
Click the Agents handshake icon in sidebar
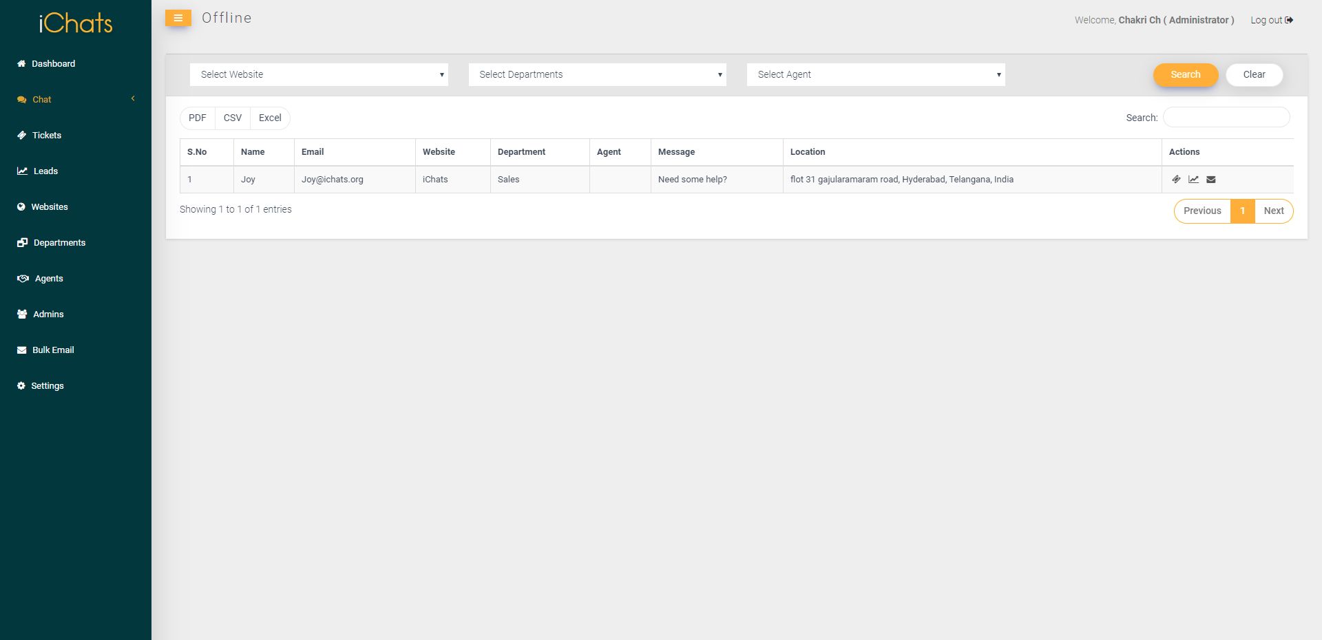[23, 278]
